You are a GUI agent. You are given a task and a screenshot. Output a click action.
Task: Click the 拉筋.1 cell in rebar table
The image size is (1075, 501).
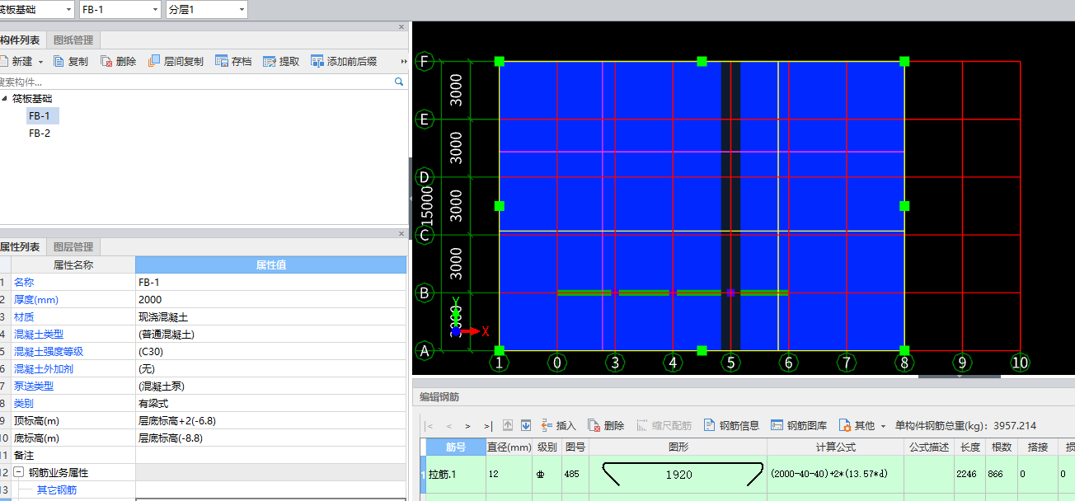coord(456,474)
